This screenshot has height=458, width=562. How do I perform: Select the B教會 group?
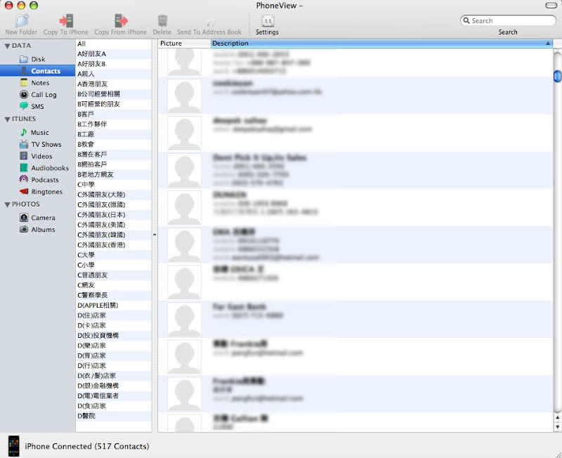(x=114, y=144)
